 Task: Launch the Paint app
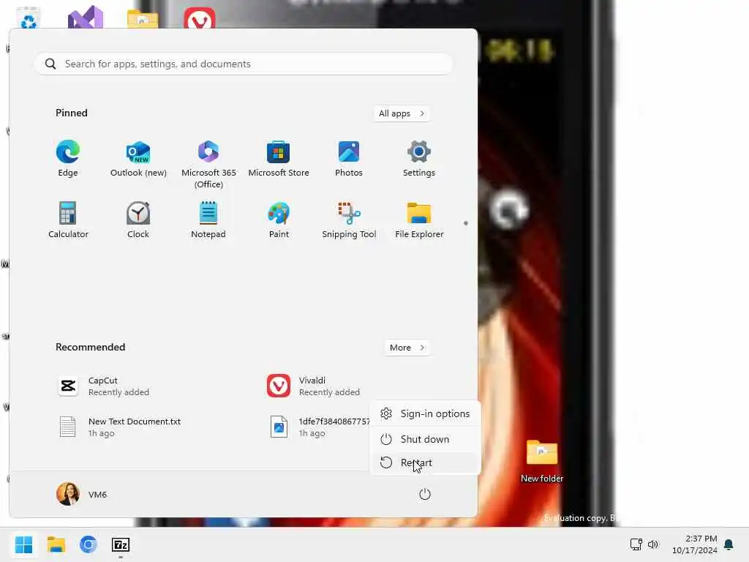279,220
